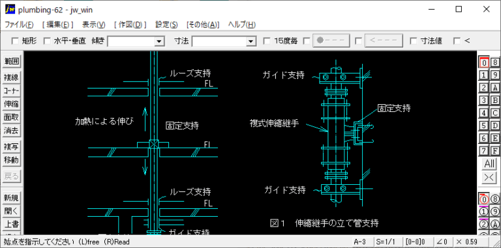Activate the 範囲 selection tool

(x=11, y=61)
